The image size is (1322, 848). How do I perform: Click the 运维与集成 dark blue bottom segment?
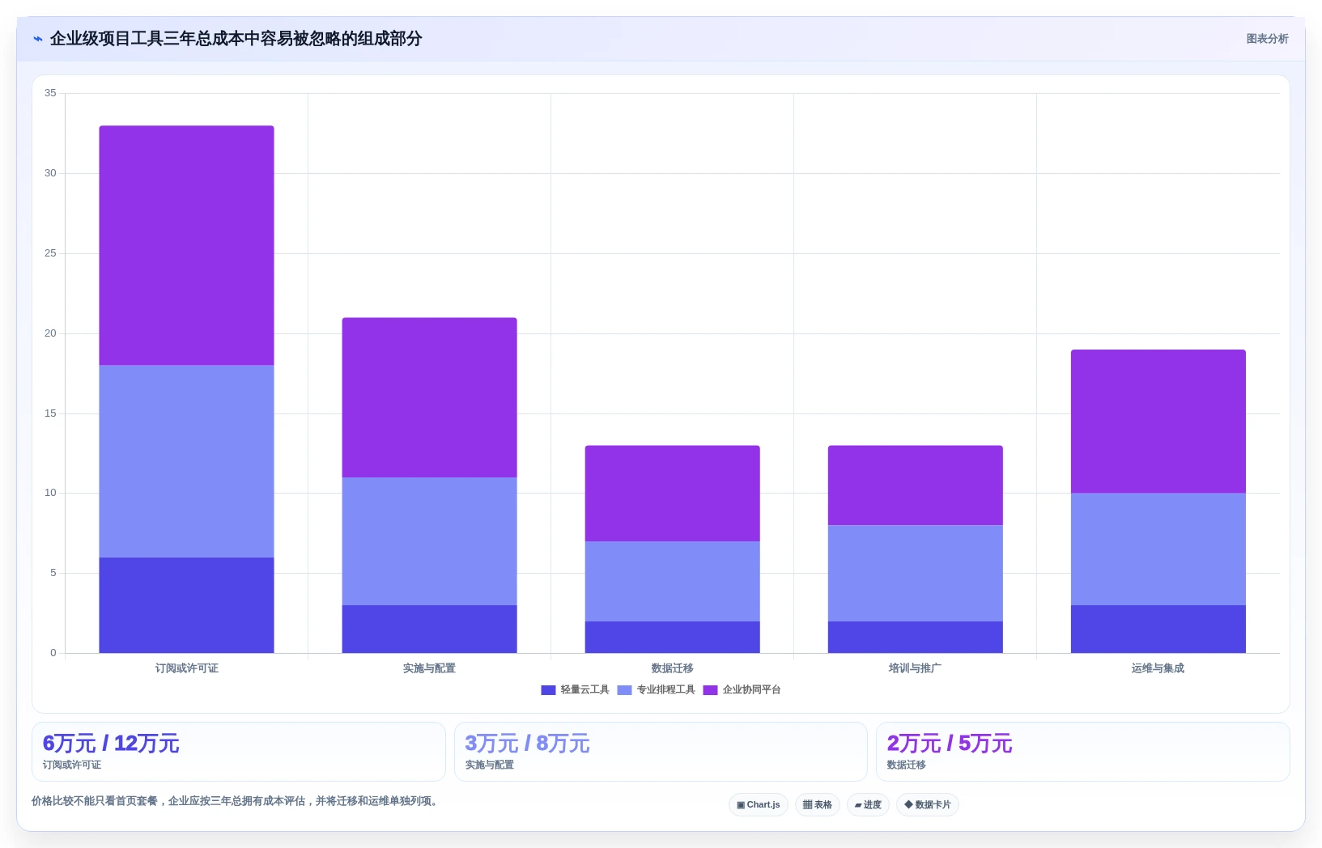point(1158,629)
